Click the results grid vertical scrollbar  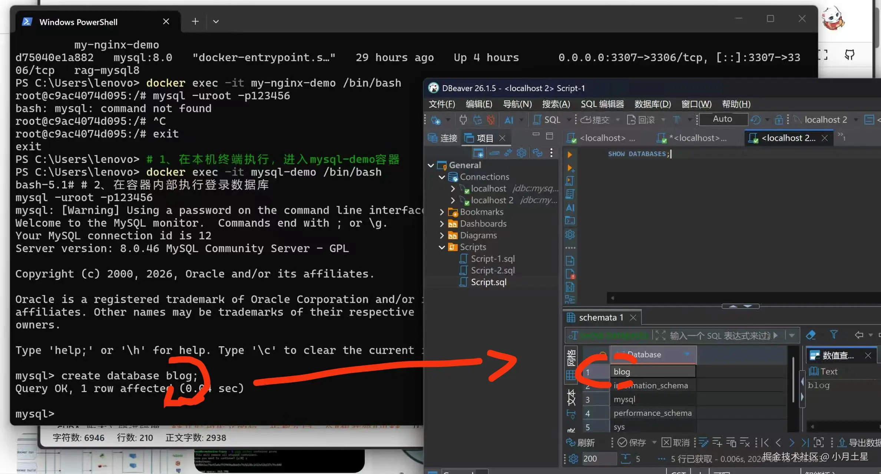coord(793,380)
